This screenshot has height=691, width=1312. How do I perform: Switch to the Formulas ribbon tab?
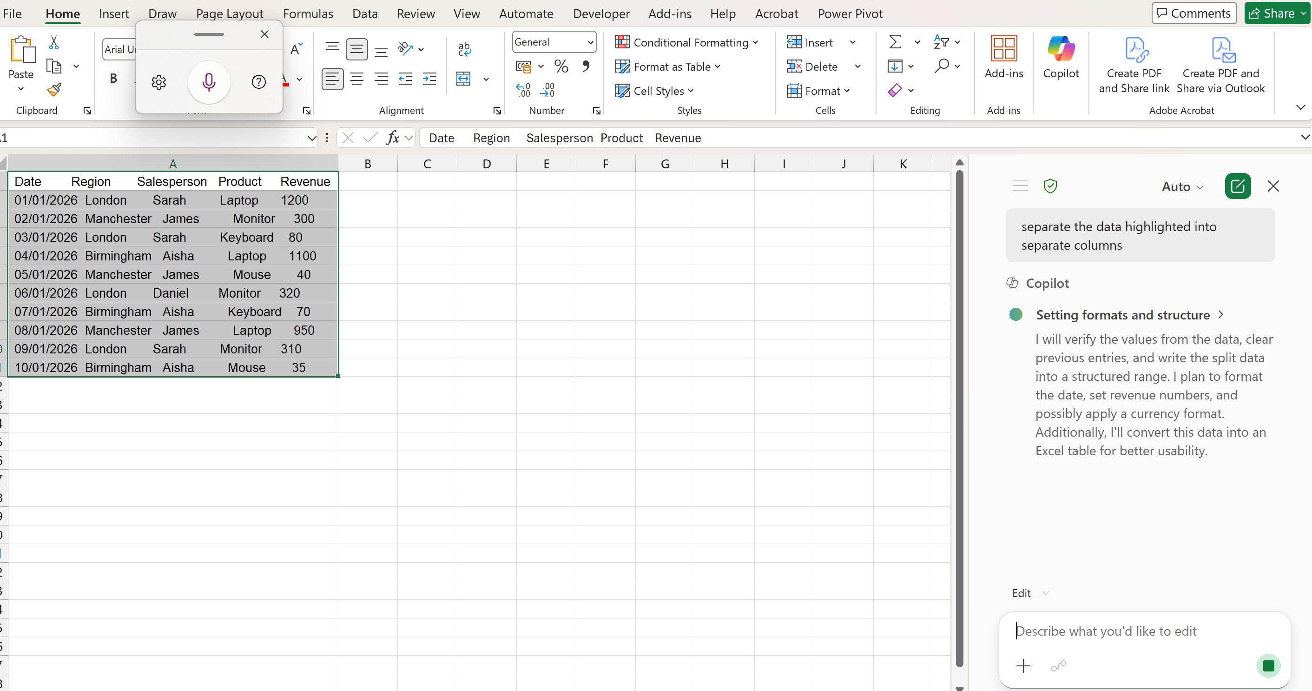click(x=308, y=14)
